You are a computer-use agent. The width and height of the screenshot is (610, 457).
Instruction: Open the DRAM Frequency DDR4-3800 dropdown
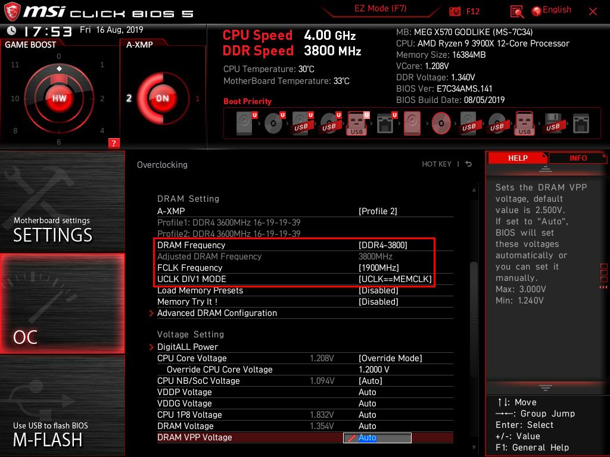pos(383,245)
